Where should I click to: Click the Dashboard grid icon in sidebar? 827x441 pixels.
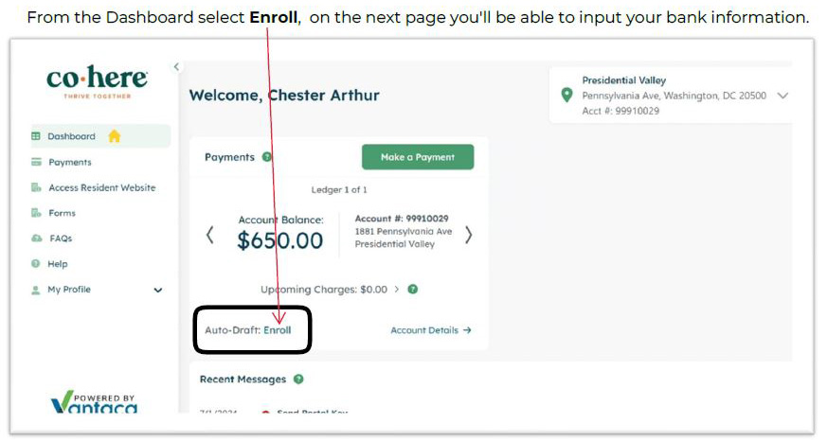pyautogui.click(x=36, y=136)
